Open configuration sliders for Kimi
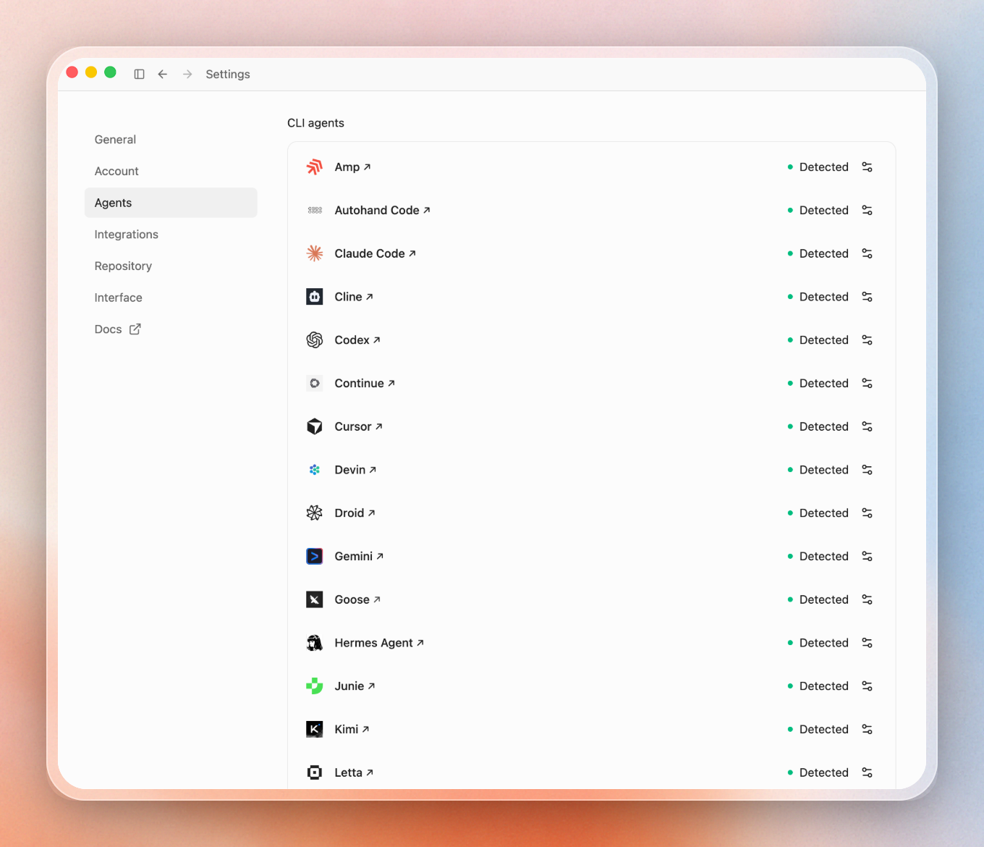Viewport: 984px width, 847px height. point(867,730)
